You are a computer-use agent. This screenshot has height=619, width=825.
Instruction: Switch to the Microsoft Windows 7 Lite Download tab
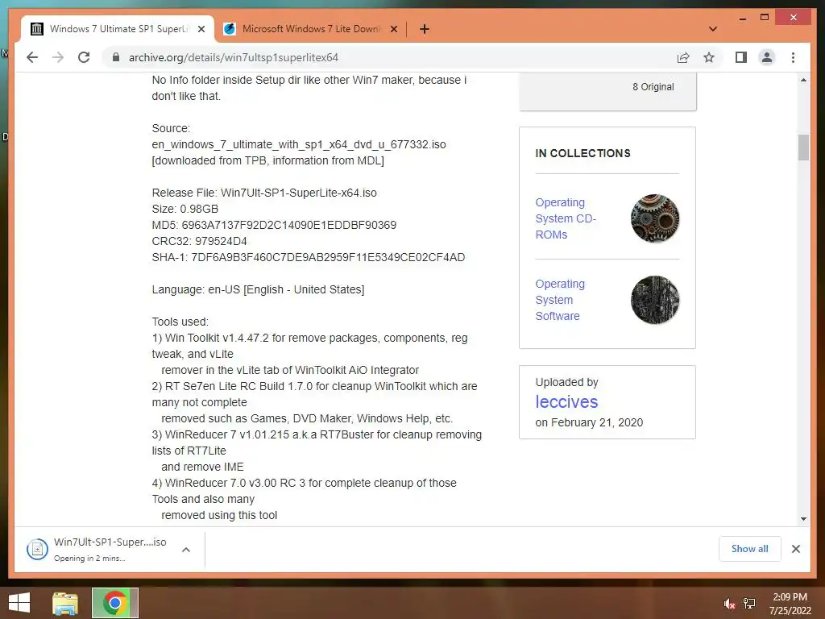coord(310,29)
